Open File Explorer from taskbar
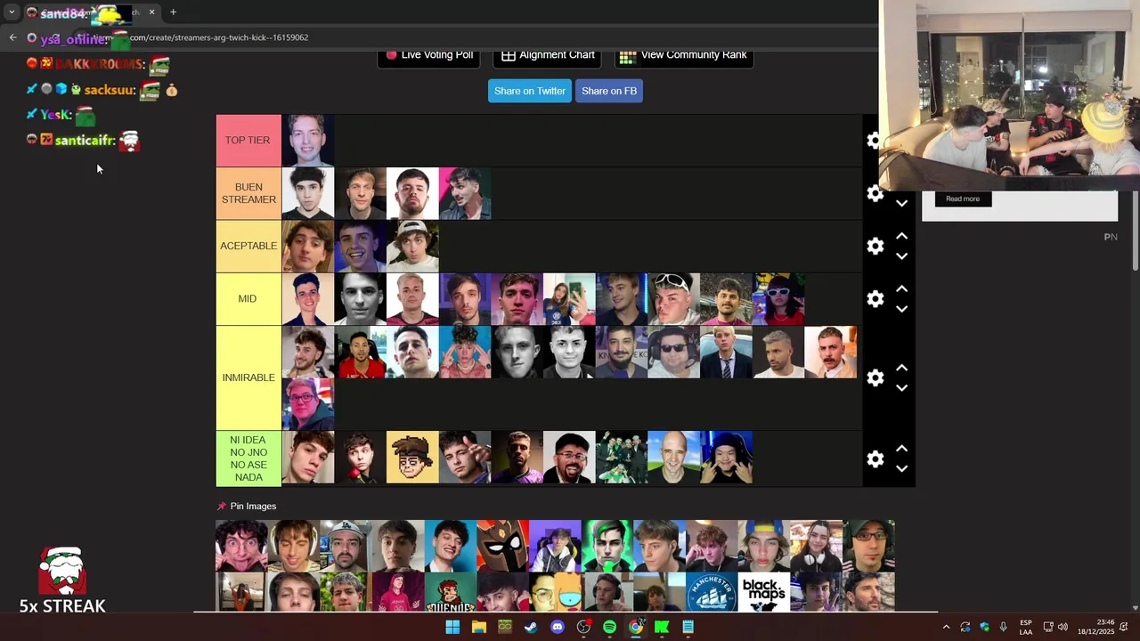Viewport: 1140px width, 641px height. click(x=478, y=627)
